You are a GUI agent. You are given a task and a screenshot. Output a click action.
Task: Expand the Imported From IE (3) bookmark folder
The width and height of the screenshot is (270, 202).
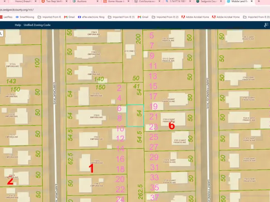[x=256, y=17]
